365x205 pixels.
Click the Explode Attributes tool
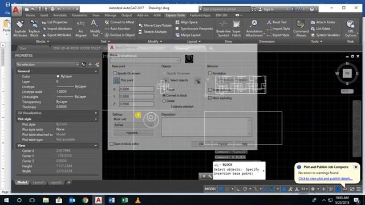(21, 28)
